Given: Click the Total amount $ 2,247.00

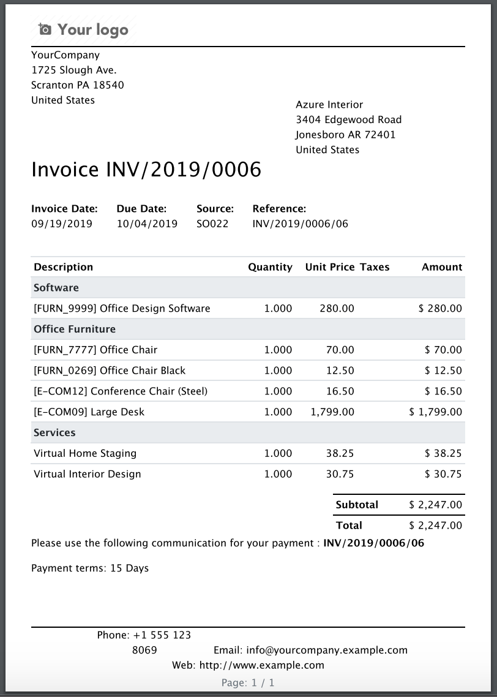Looking at the screenshot, I should (x=435, y=526).
